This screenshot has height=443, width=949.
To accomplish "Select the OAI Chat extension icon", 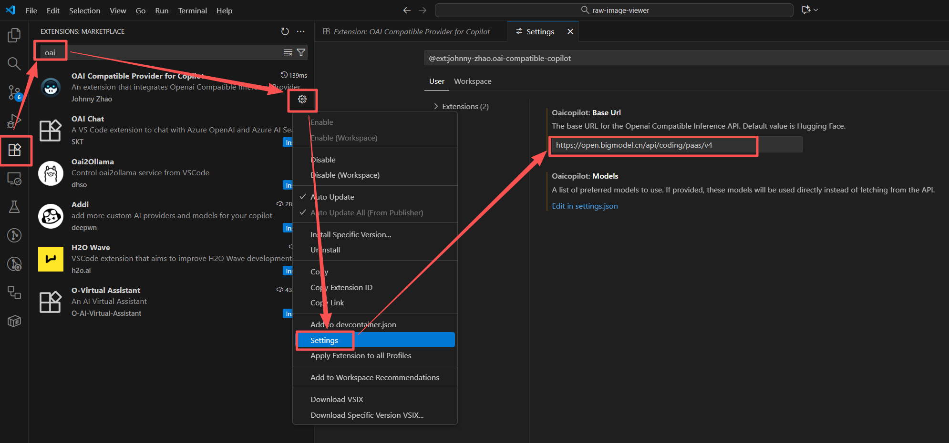I will point(51,131).
